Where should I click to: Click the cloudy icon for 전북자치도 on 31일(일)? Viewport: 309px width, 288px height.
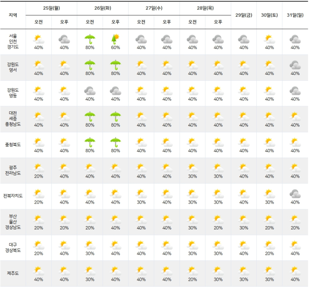click(295, 194)
